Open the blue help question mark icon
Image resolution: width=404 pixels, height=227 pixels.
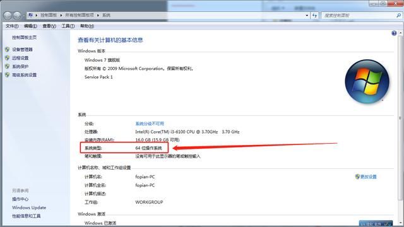tap(394, 33)
